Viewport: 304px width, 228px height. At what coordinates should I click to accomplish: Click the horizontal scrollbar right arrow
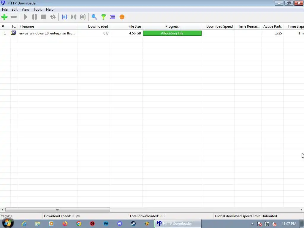point(302,210)
